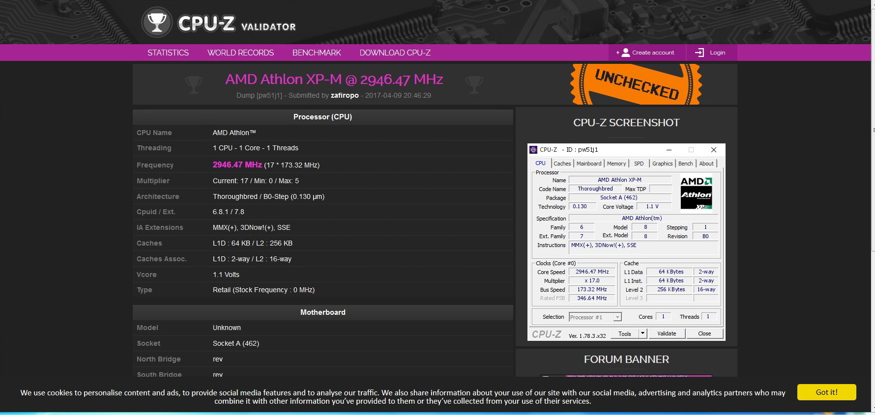Switch to SPD tab in CPU-Z screenshot
Image resolution: width=875 pixels, height=415 pixels.
[x=639, y=164]
